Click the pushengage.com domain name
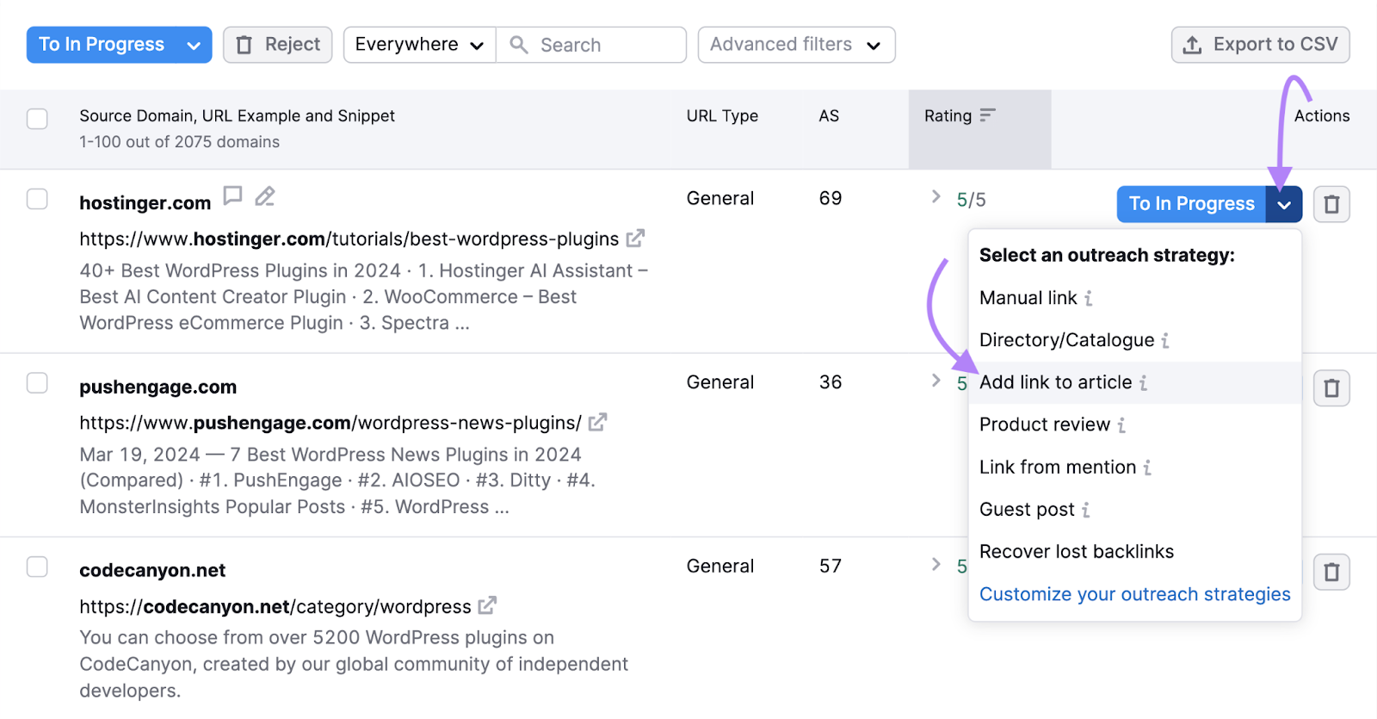The height and width of the screenshot is (719, 1377). [157, 387]
